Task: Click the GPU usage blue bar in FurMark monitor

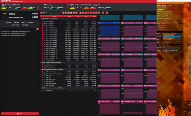Action: [171, 36]
